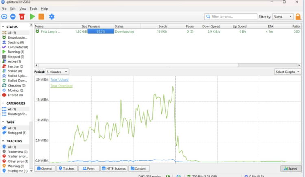
Task: Click the Total Download legend link
Action: pyautogui.click(x=62, y=86)
